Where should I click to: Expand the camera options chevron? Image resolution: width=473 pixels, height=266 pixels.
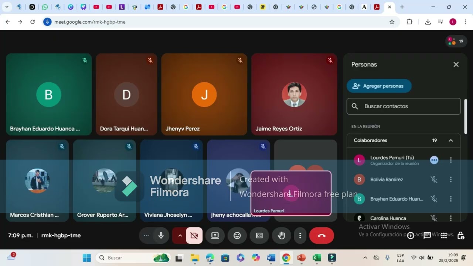coord(180,235)
